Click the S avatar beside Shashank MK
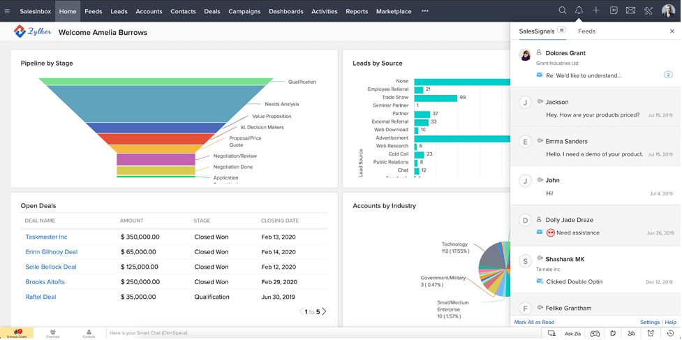 tap(526, 261)
